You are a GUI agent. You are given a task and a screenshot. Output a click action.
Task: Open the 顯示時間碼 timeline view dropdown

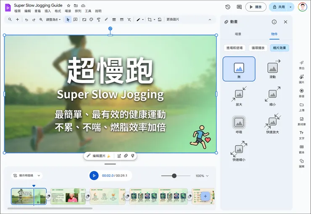click(x=26, y=175)
